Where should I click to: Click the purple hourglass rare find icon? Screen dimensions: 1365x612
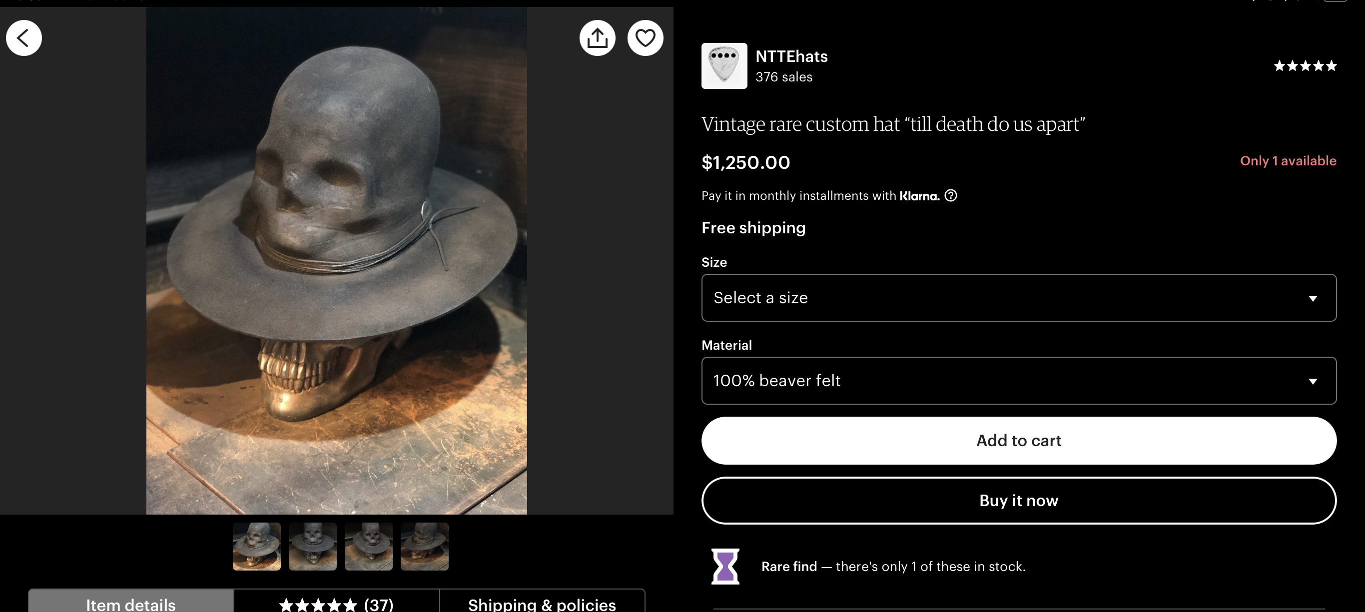tap(725, 566)
